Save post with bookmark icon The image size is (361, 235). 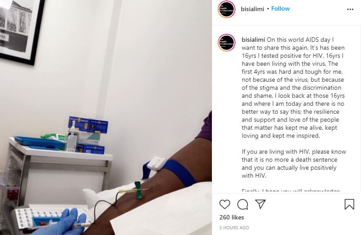(x=349, y=204)
